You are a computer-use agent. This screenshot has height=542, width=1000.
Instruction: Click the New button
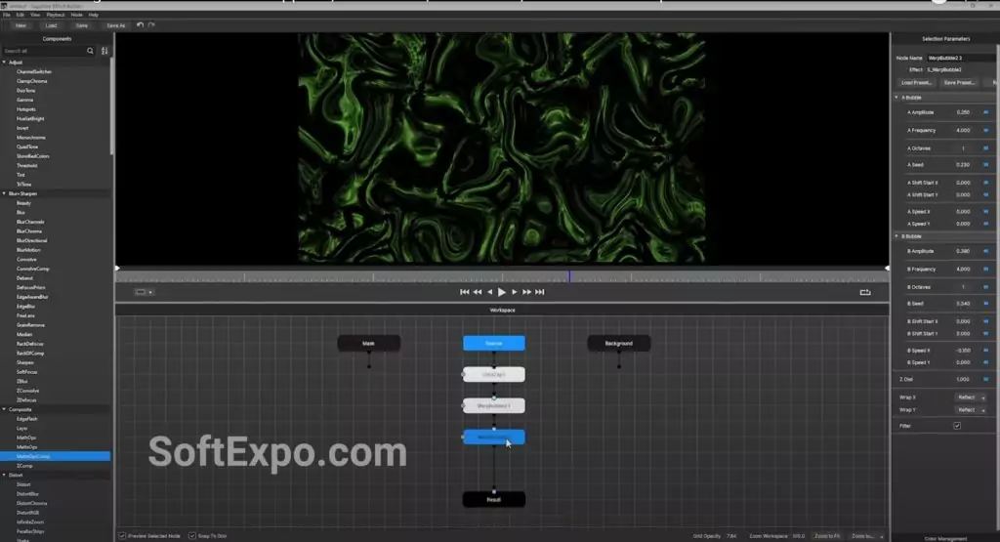21,25
